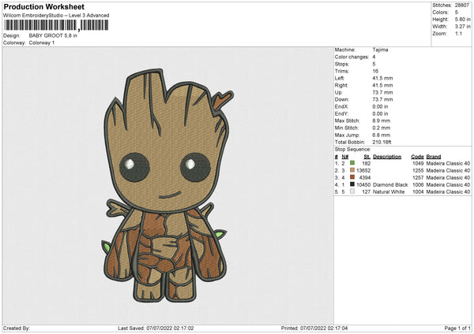This screenshot has height=334, width=474.
Task: Click the Production Worksheet title
Action: click(x=44, y=6)
